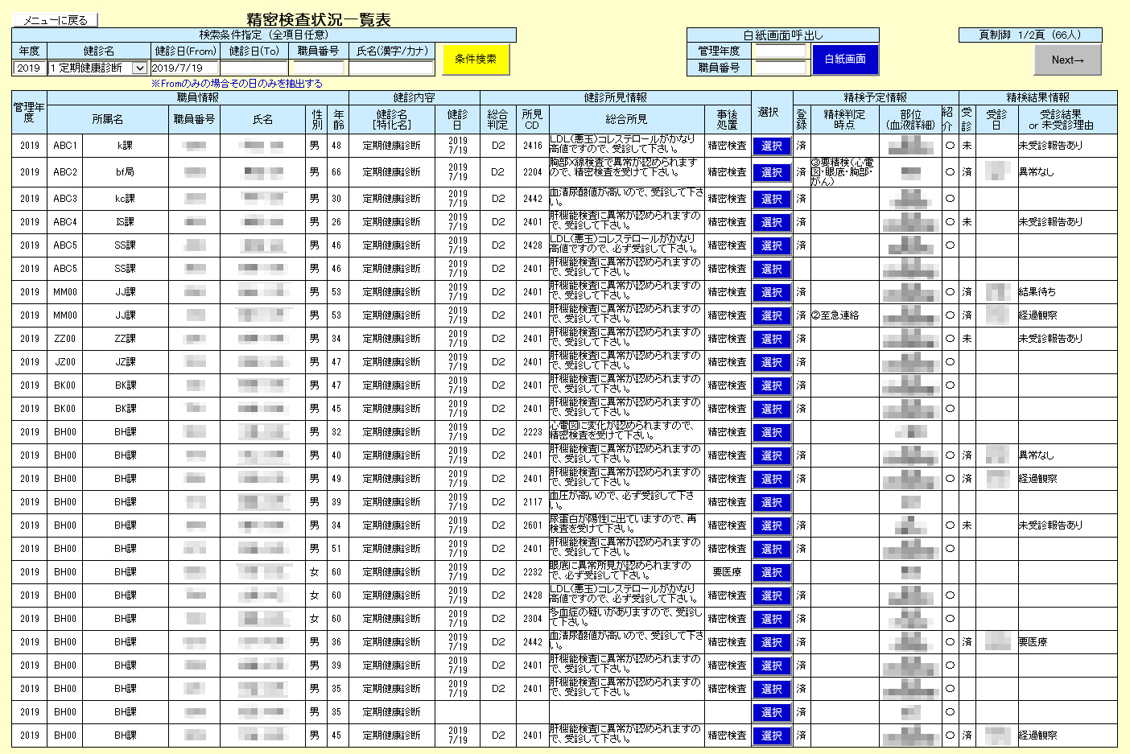
Task: Click the ③要精検(心電図・眼底・胸部・がん) cell
Action: click(x=844, y=172)
